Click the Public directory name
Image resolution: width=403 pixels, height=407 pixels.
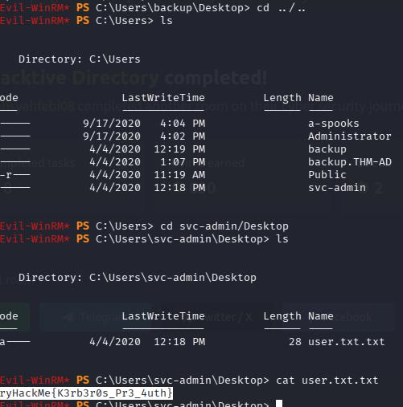(327, 175)
